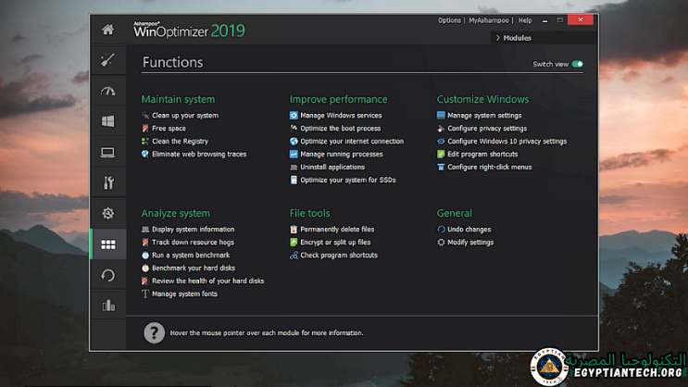Viewport: 688px width, 387px height.
Task: Click the Configure right-click menus icon
Action: (441, 168)
